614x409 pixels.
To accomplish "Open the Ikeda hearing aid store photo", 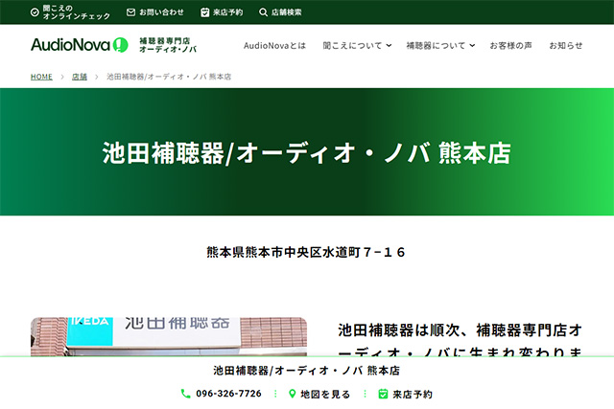I will [x=169, y=336].
